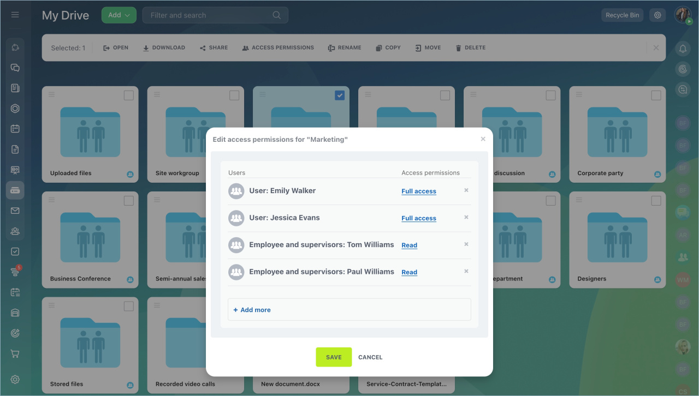
Task: Click the Add more link
Action: (x=252, y=310)
